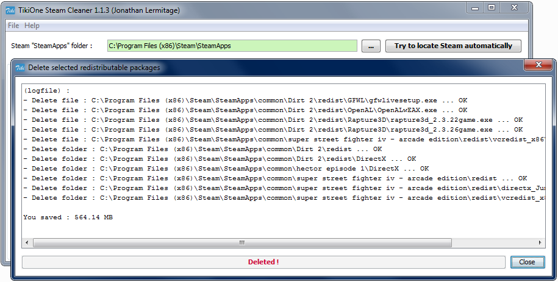Click the Close button in dialog
Screen dimensions: 558x282
527,262
